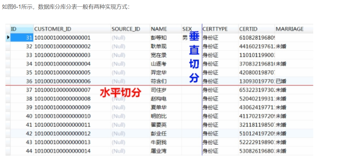Click ID cell 36
The width and height of the screenshot is (339, 158).
[x=22, y=81]
